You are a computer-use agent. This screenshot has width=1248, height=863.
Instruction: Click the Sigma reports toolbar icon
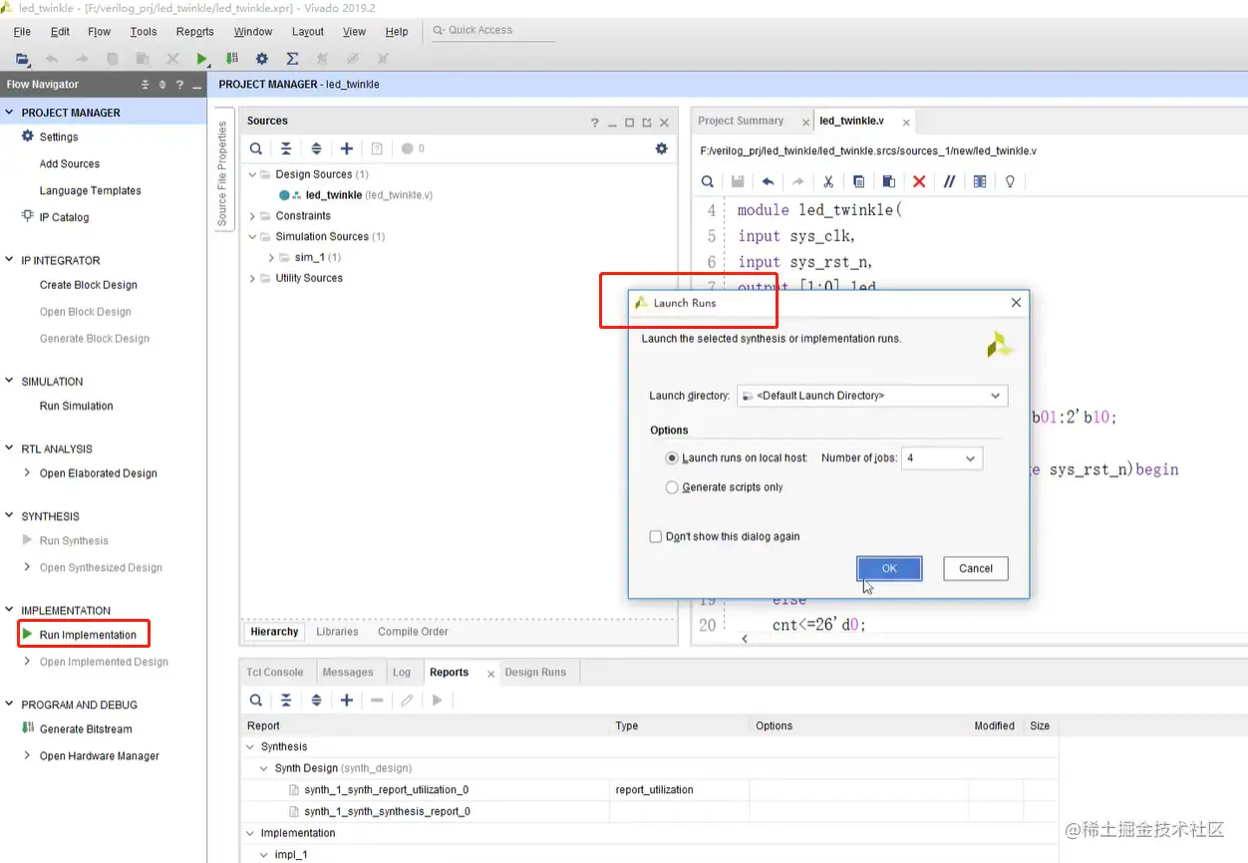click(x=292, y=59)
